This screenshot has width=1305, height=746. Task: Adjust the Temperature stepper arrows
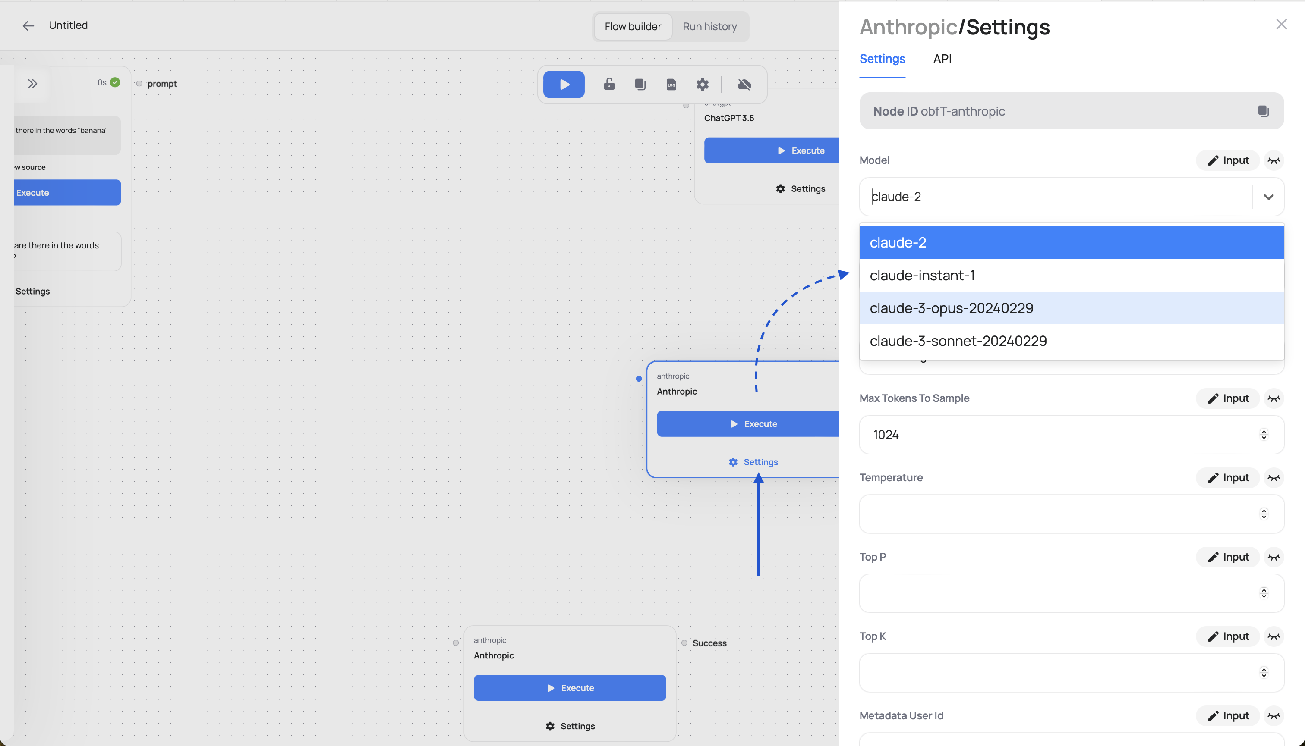[x=1264, y=514]
